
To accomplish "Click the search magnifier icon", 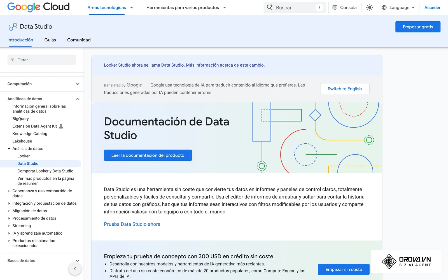I will tap(270, 7).
